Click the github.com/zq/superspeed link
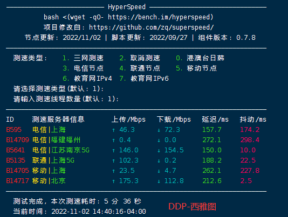The image size is (288, 217). click(152, 27)
